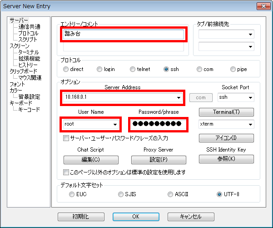
Task: Open 拡張機能 tree item
Action: tap(29, 58)
